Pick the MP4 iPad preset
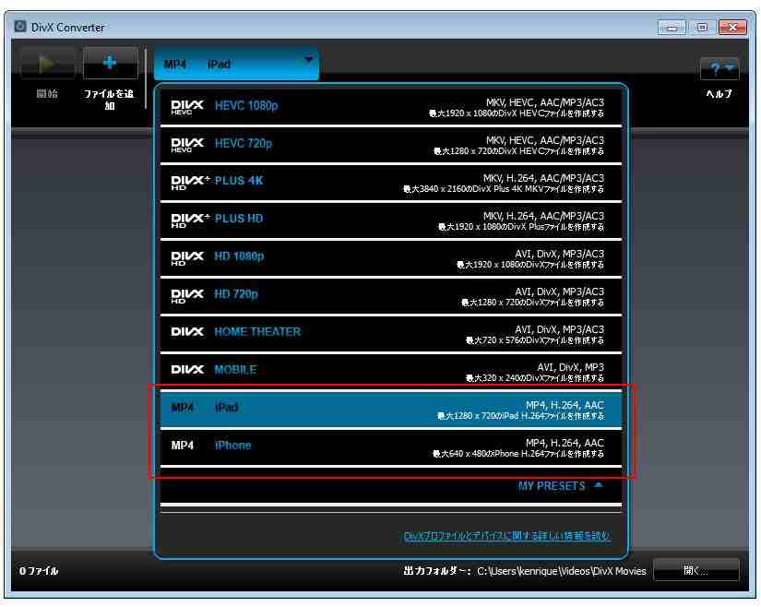This screenshot has width=761, height=607. pyautogui.click(x=391, y=410)
